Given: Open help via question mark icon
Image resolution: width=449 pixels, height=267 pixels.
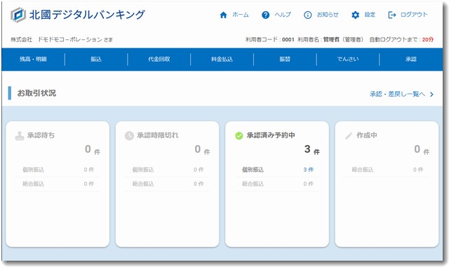Looking at the screenshot, I should coord(265,15).
